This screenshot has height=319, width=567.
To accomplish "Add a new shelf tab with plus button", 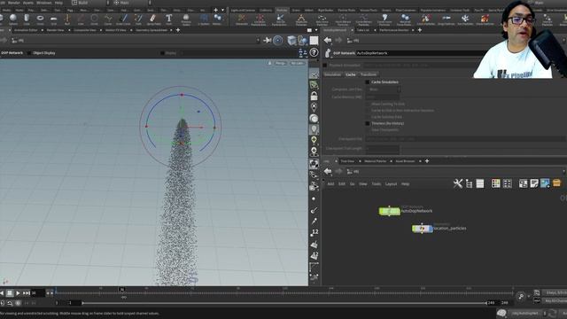I will [215, 10].
